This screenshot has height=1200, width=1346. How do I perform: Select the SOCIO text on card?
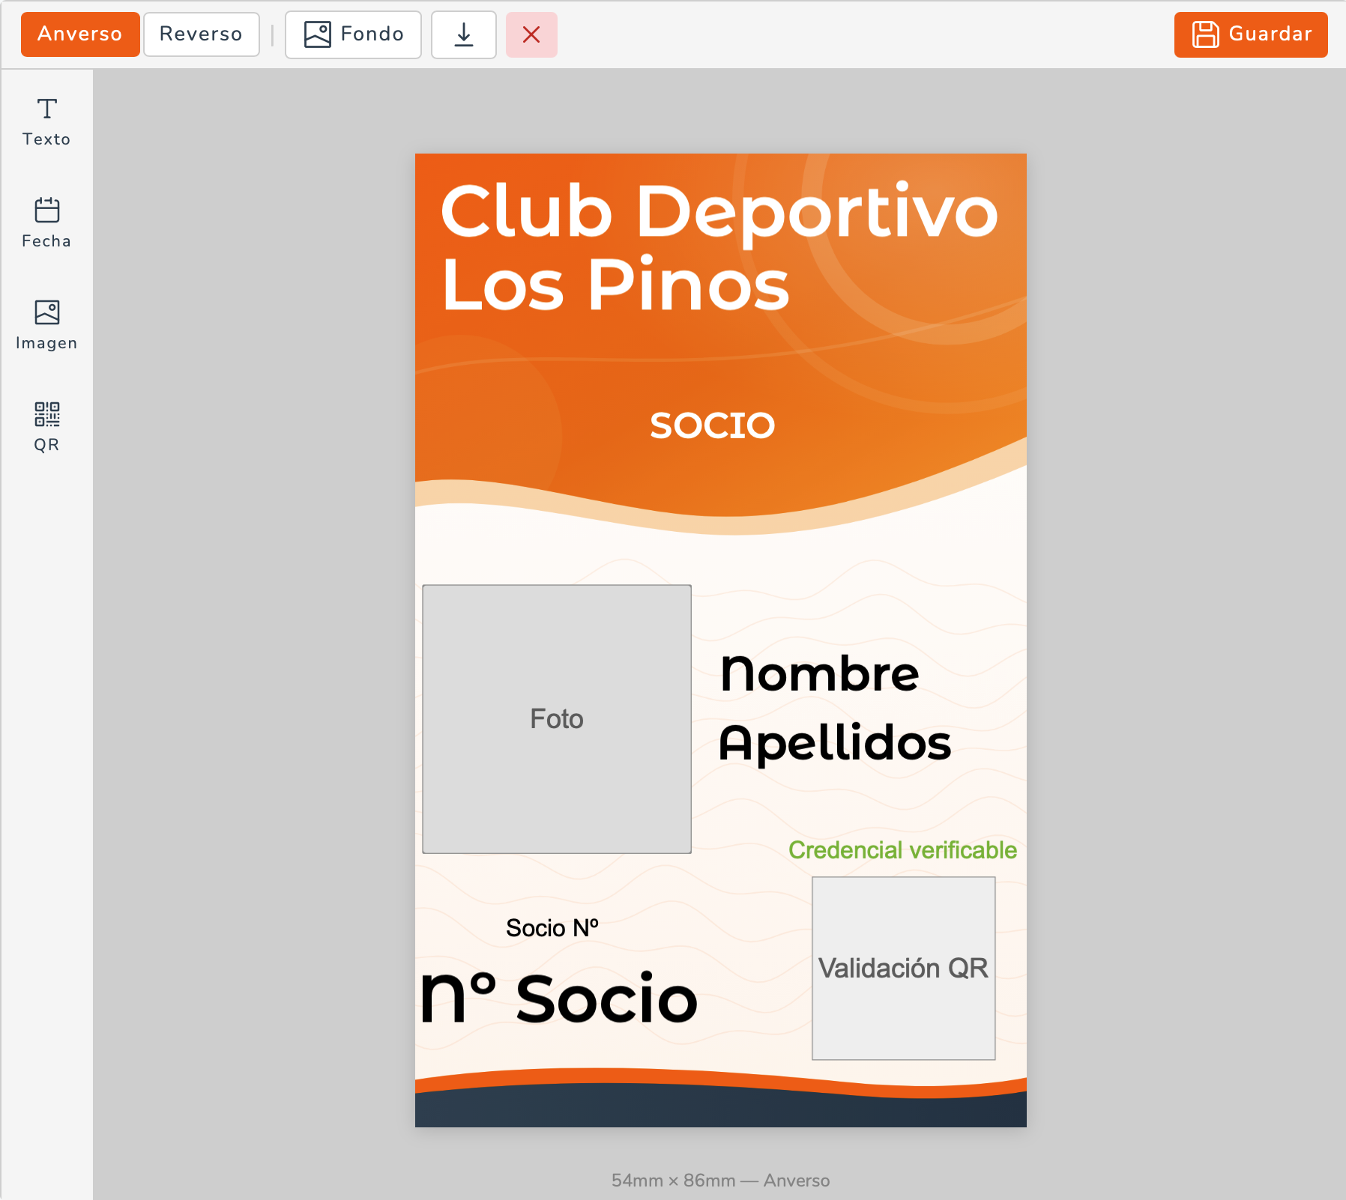tap(713, 425)
